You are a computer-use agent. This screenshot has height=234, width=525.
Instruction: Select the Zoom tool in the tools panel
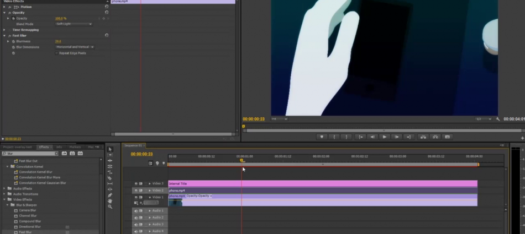click(x=110, y=207)
